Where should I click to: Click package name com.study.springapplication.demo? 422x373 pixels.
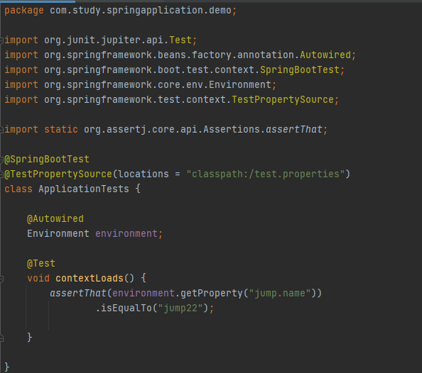pos(140,11)
